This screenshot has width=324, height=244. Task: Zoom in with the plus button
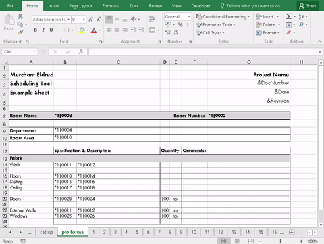tap(301, 241)
